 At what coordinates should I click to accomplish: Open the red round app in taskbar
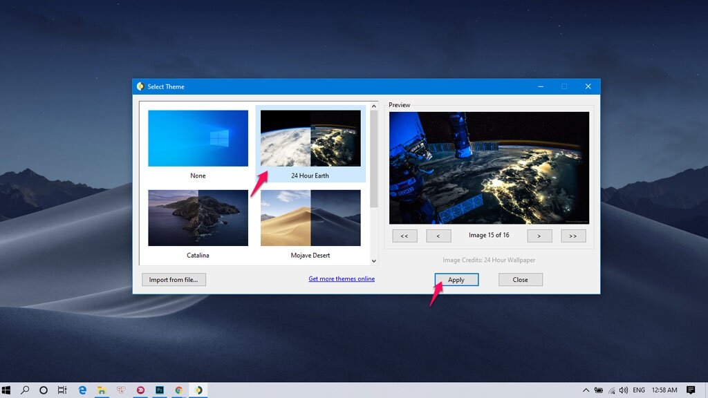point(140,390)
